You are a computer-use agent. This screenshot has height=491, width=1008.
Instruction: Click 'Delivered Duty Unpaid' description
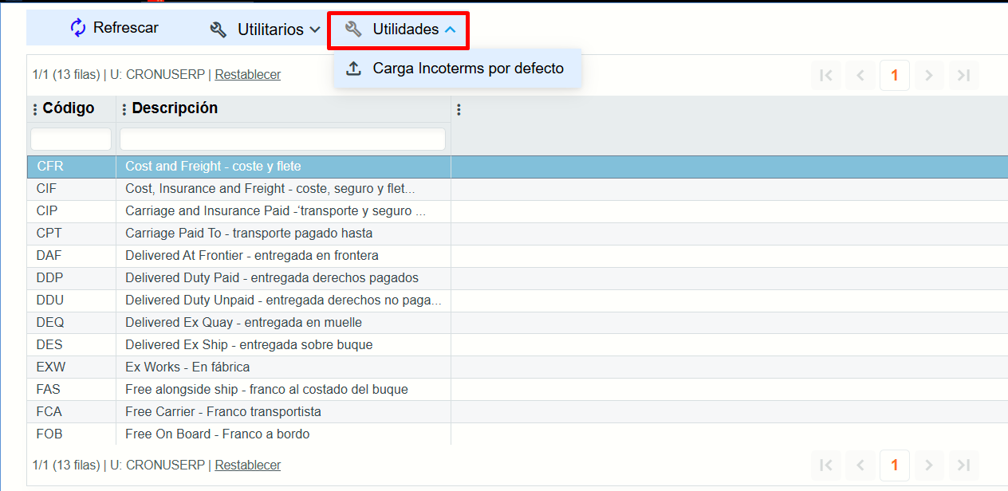[283, 300]
